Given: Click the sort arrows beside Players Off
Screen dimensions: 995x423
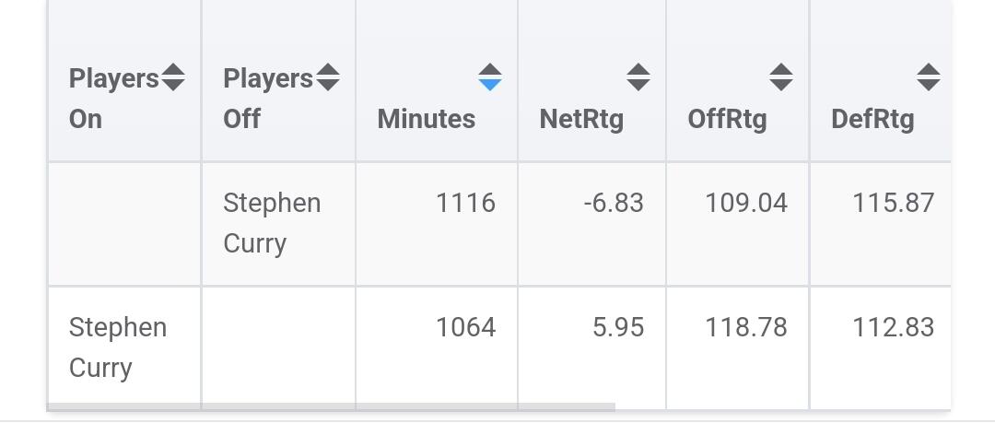Looking at the screenshot, I should click(328, 78).
